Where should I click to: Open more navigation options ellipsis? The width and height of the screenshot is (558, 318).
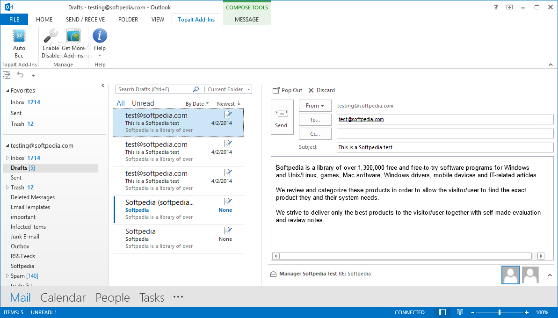click(x=178, y=296)
